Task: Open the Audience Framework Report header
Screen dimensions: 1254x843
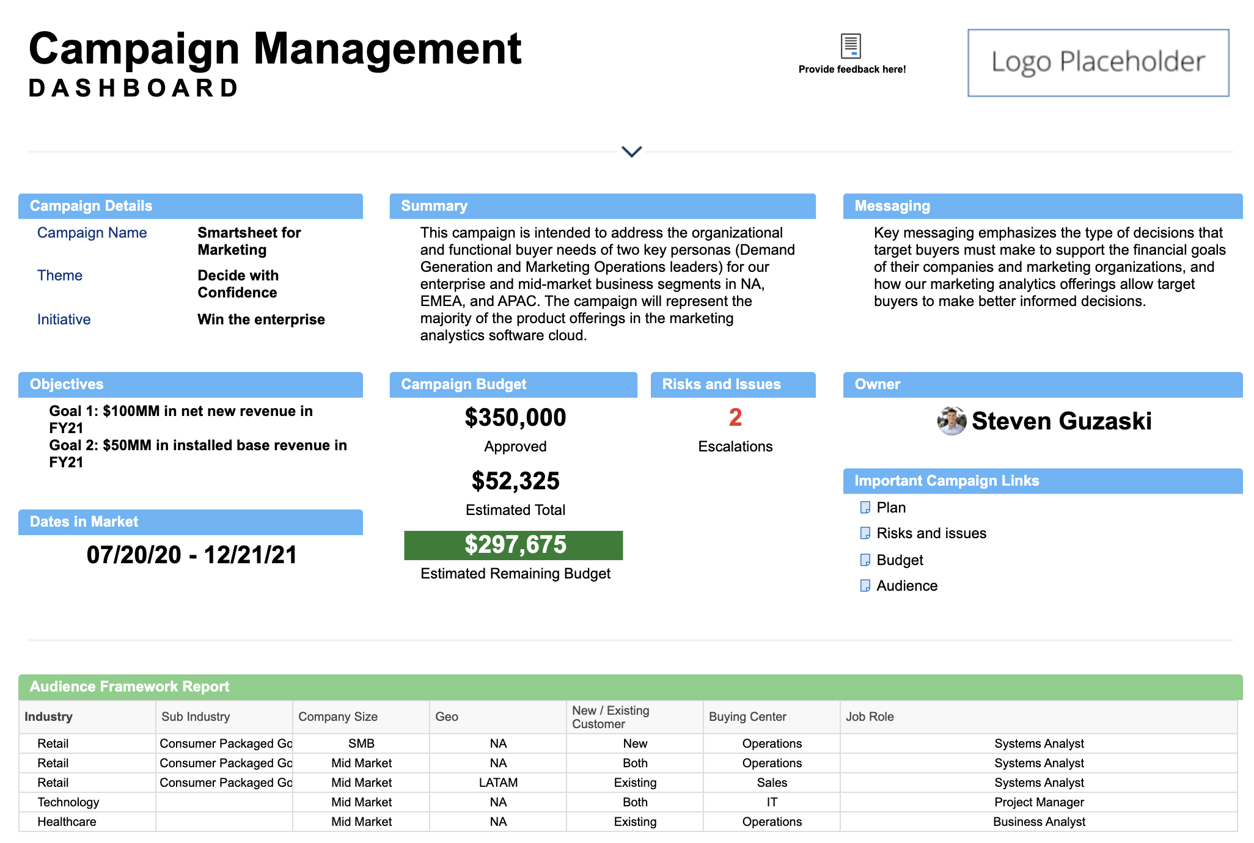Action: pyautogui.click(x=130, y=687)
